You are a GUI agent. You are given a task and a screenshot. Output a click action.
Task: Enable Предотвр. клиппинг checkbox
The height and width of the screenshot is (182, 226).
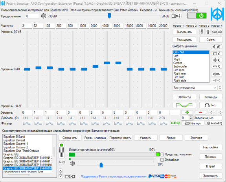tap(162, 155)
